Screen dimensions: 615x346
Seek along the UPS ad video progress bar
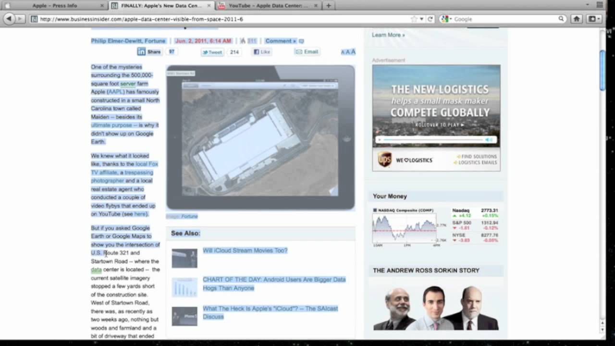tap(433, 140)
